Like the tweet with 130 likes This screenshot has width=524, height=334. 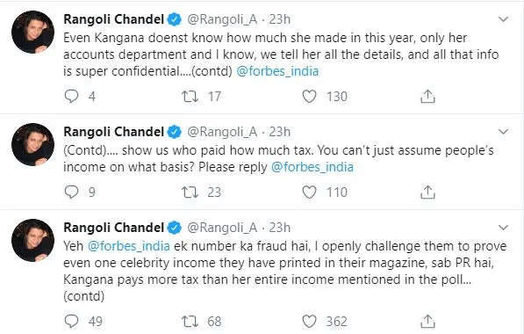309,97
